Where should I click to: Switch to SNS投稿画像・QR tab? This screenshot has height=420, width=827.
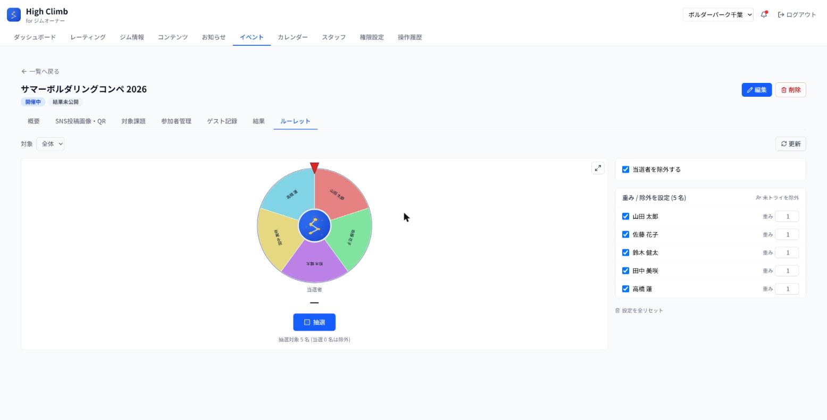point(80,121)
